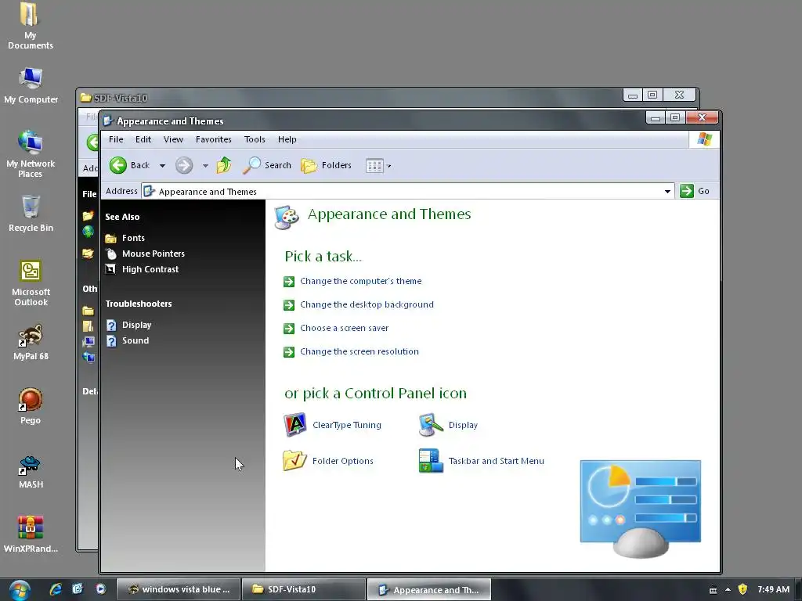Go up one folder level
802x601 pixels.
point(224,165)
